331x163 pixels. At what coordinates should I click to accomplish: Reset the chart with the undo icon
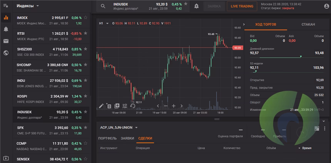[132, 106]
